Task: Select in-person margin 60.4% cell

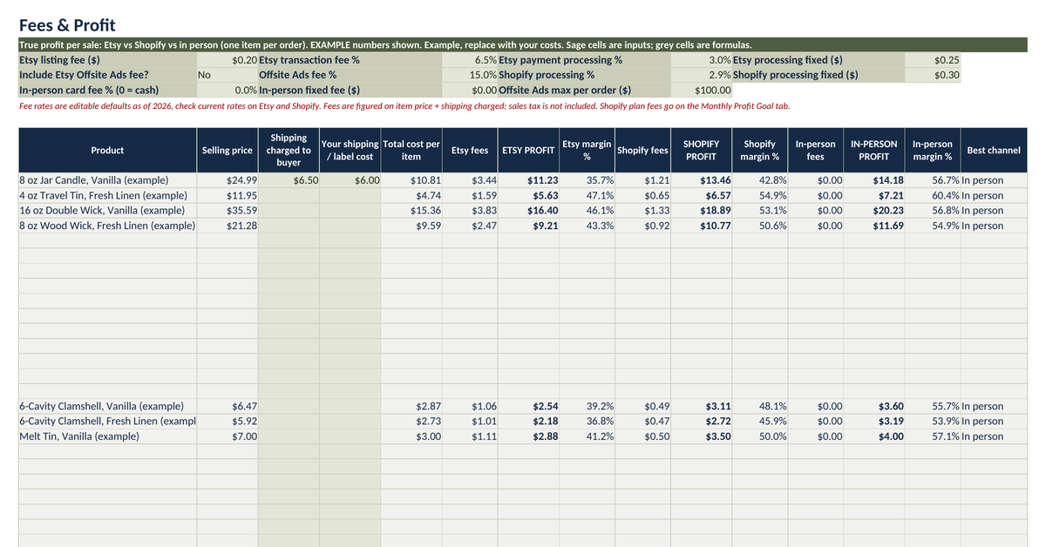Action: tap(933, 195)
